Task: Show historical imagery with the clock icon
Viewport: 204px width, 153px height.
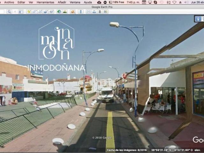Action: pos(59,12)
